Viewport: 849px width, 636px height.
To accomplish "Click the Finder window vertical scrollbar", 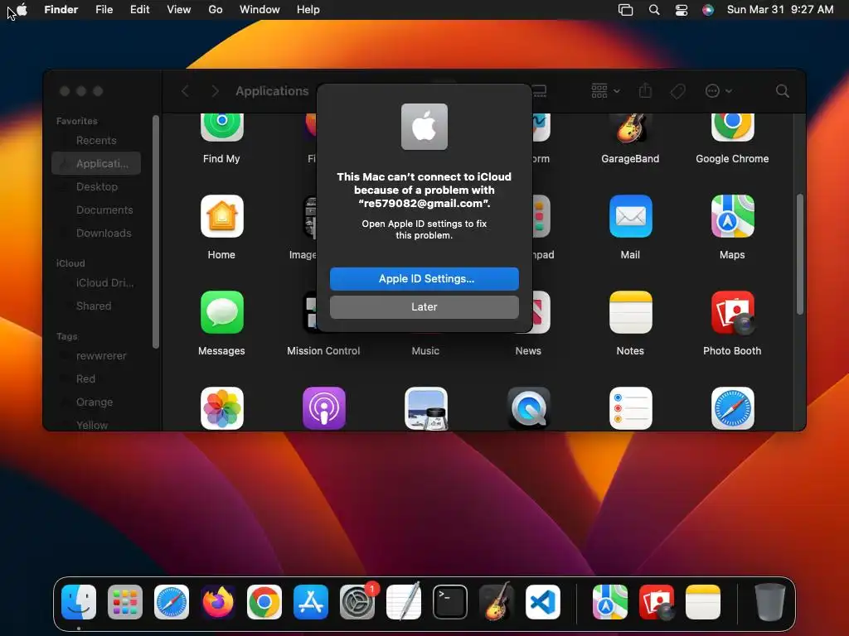I will tap(800, 253).
